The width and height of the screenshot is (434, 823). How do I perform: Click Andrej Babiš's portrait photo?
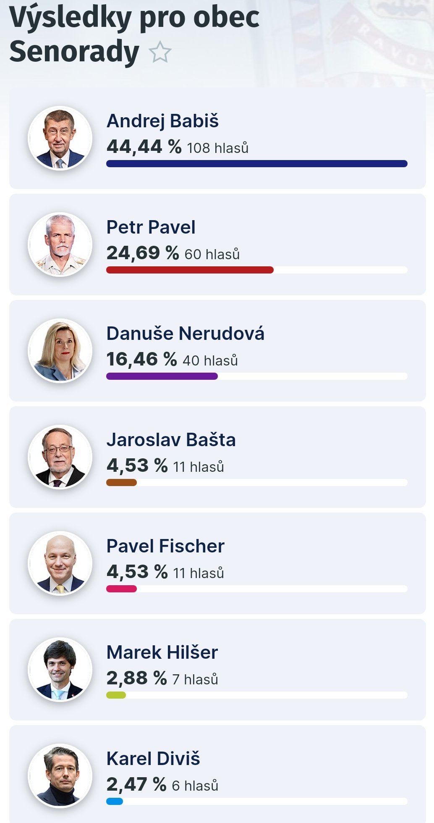click(x=60, y=138)
